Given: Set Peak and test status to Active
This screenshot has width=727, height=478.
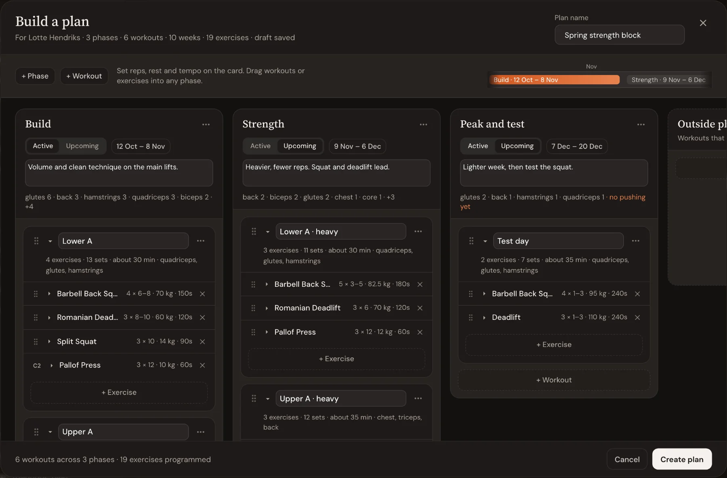Looking at the screenshot, I should [x=478, y=146].
